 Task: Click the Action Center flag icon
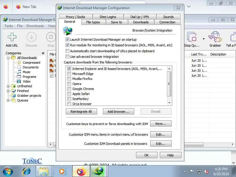click(x=192, y=171)
